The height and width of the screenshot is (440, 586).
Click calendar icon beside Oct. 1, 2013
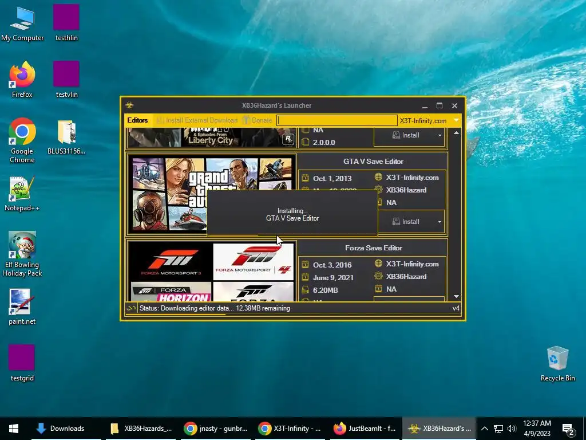coord(305,178)
